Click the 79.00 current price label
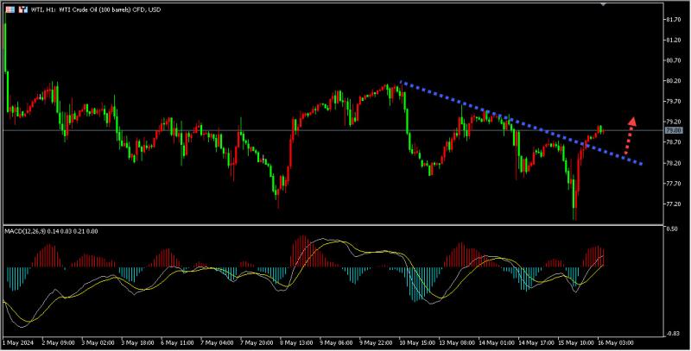The height and width of the screenshot is (351, 691). pos(673,130)
